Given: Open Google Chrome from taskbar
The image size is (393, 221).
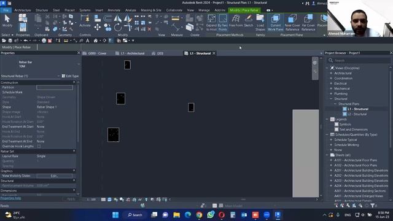Looking at the screenshot, I should (x=199, y=215).
